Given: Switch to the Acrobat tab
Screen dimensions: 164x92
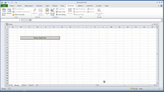Looking at the screenshot, I should click(99, 6).
